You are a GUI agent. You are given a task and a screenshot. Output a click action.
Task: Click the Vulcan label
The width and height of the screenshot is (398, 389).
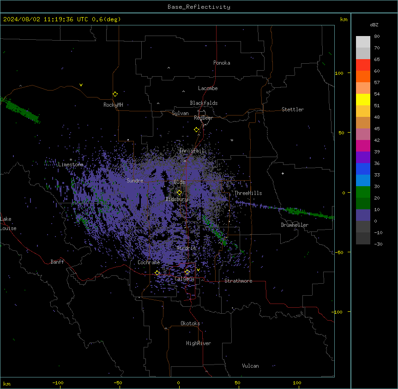click(251, 366)
